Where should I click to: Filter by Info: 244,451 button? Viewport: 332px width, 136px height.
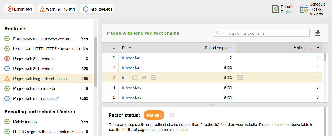(97, 9)
